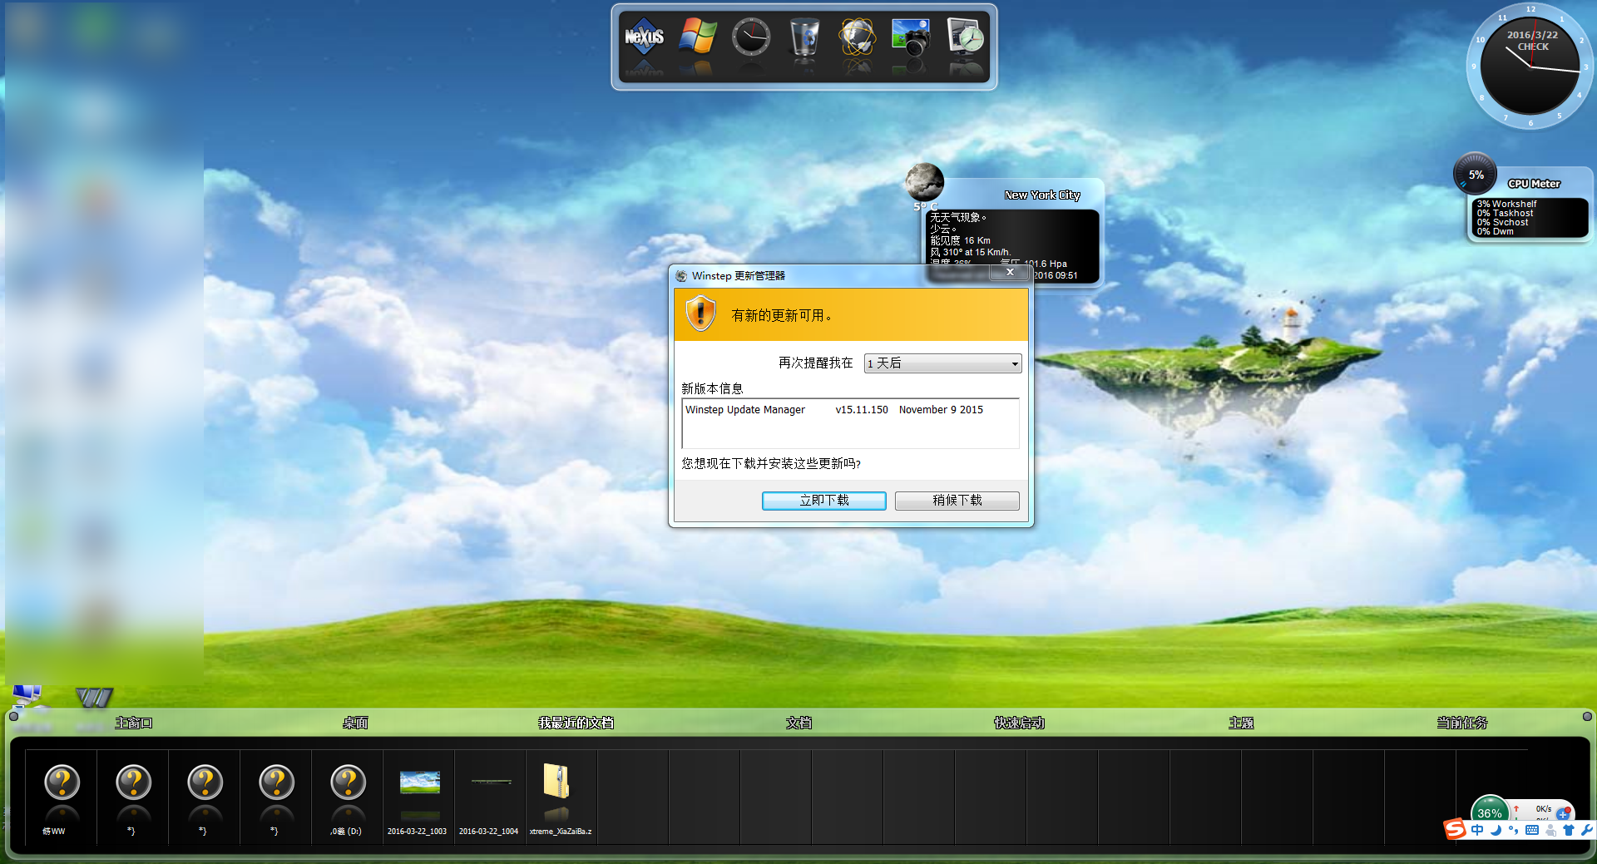This screenshot has width=1597, height=864.
Task: Expand the remind-me-again '1 天后' dropdown
Action: click(x=942, y=363)
